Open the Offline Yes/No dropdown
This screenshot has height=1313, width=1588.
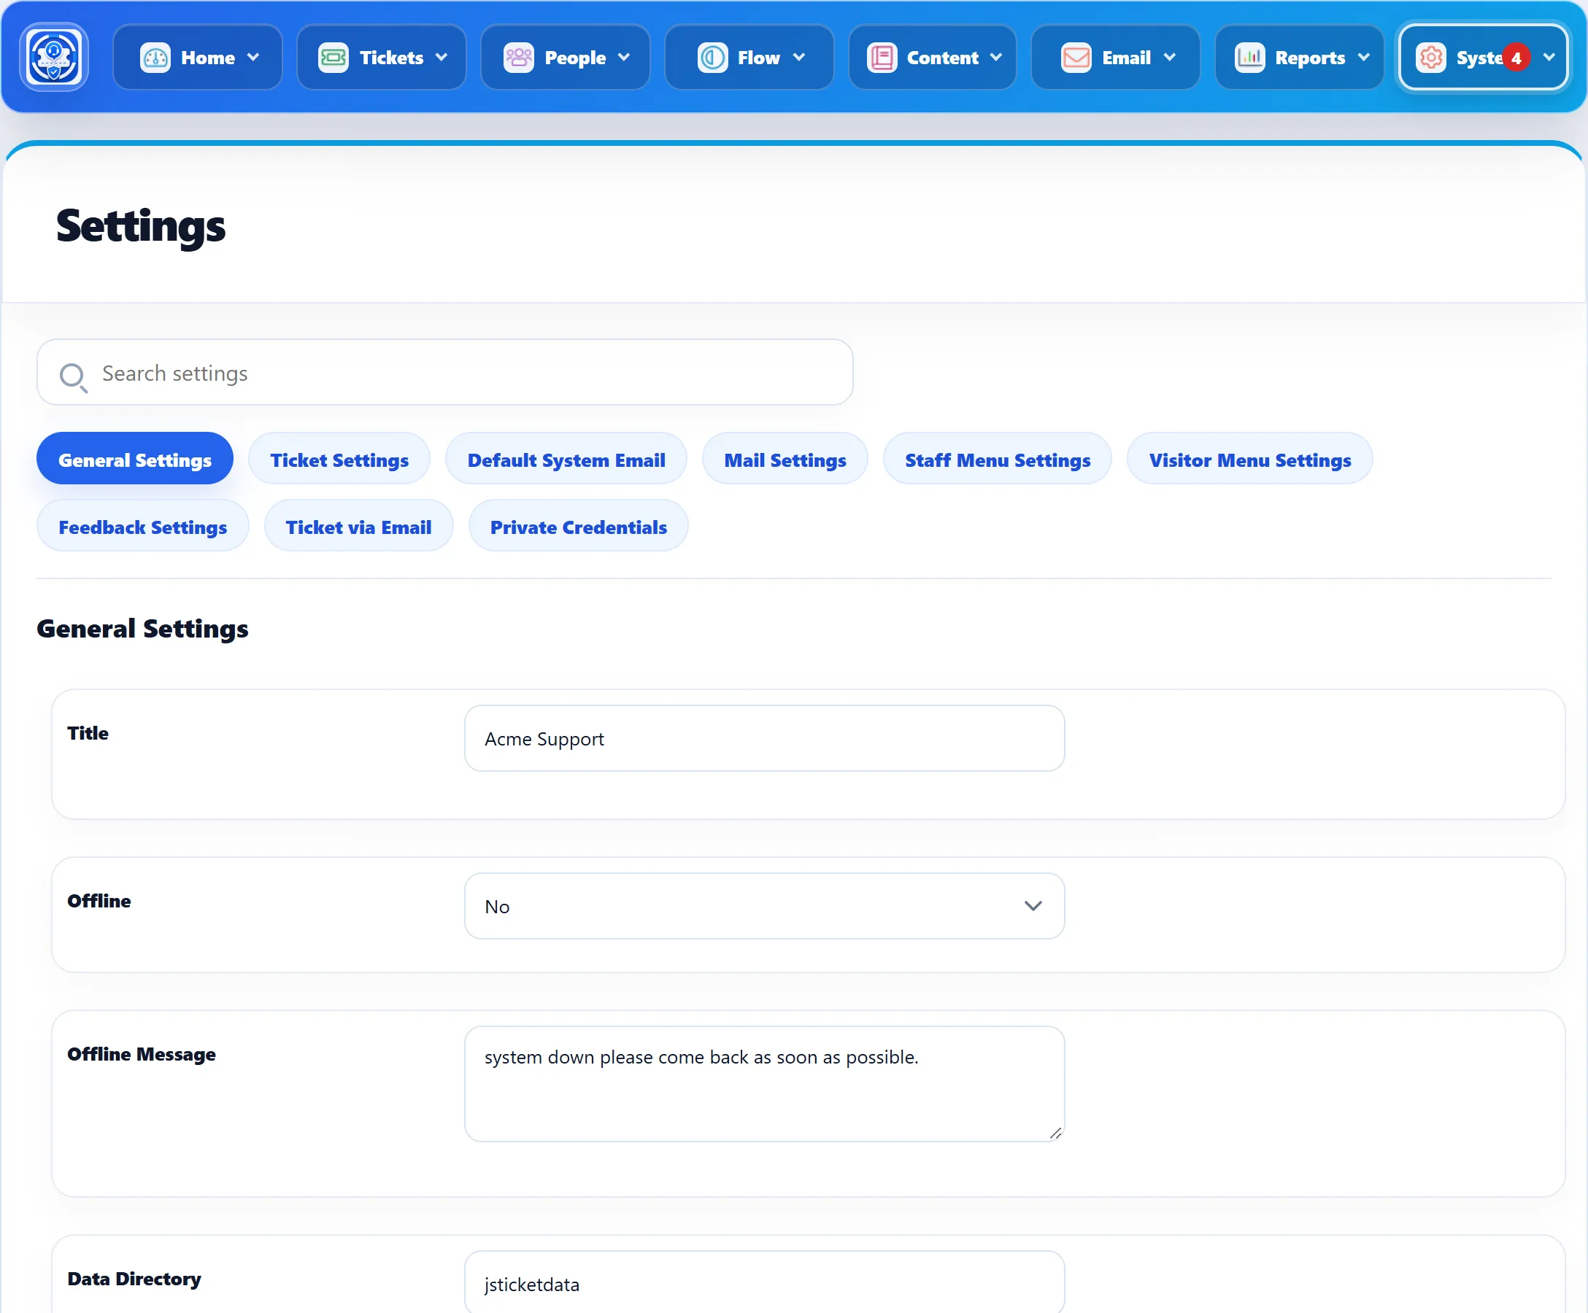point(765,905)
